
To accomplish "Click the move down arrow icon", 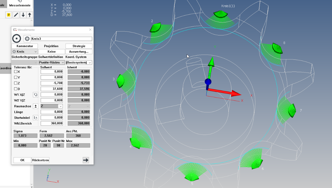I will coord(23,15).
